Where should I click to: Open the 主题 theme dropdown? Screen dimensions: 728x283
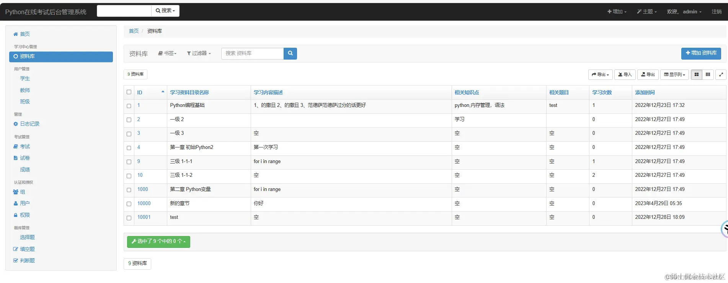pyautogui.click(x=647, y=12)
